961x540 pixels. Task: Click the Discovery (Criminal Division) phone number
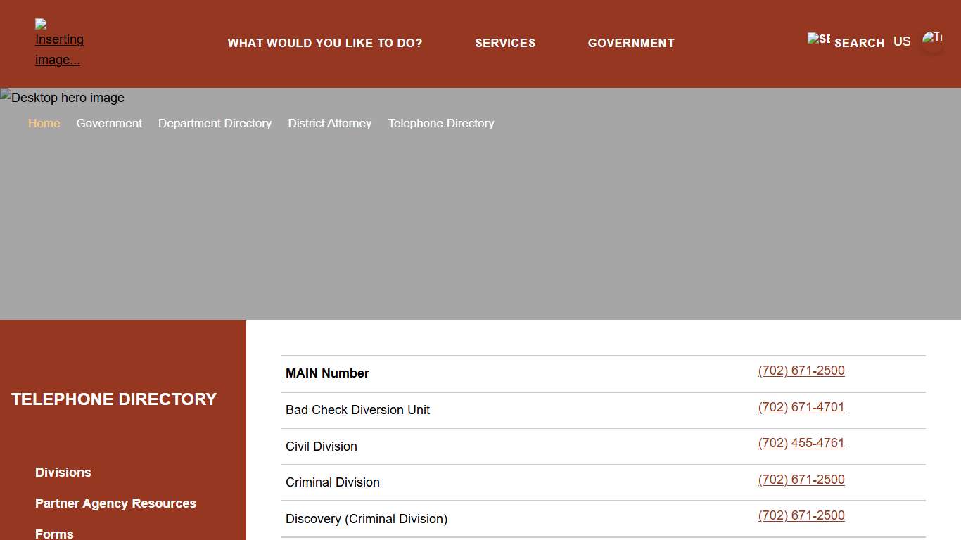(x=801, y=515)
